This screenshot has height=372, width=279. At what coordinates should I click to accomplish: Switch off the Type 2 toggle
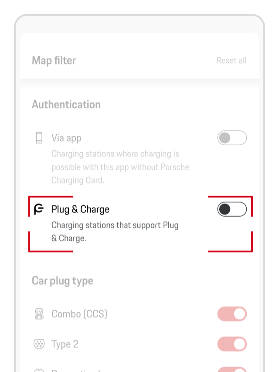tap(232, 344)
